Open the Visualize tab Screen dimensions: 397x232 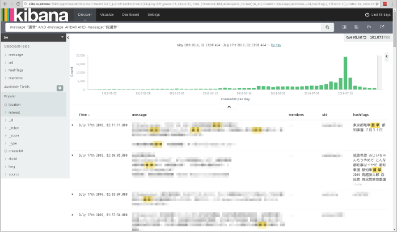(107, 15)
